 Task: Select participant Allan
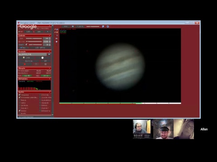pos(204,129)
